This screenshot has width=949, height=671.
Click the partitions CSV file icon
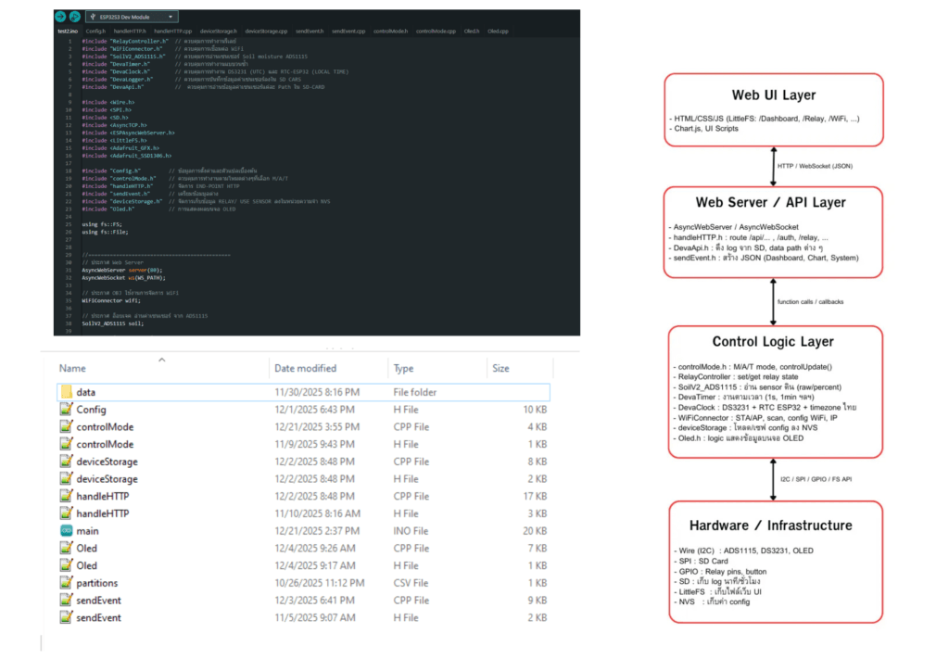tap(66, 583)
